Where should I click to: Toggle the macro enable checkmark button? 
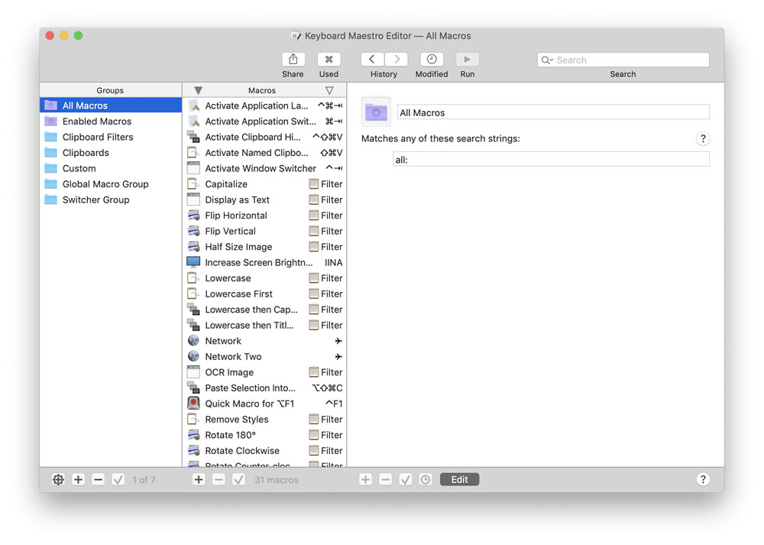[x=238, y=480]
